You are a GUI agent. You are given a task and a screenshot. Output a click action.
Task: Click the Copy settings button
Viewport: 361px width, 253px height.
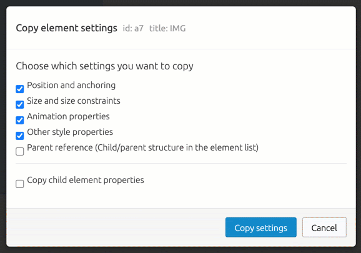pos(261,227)
